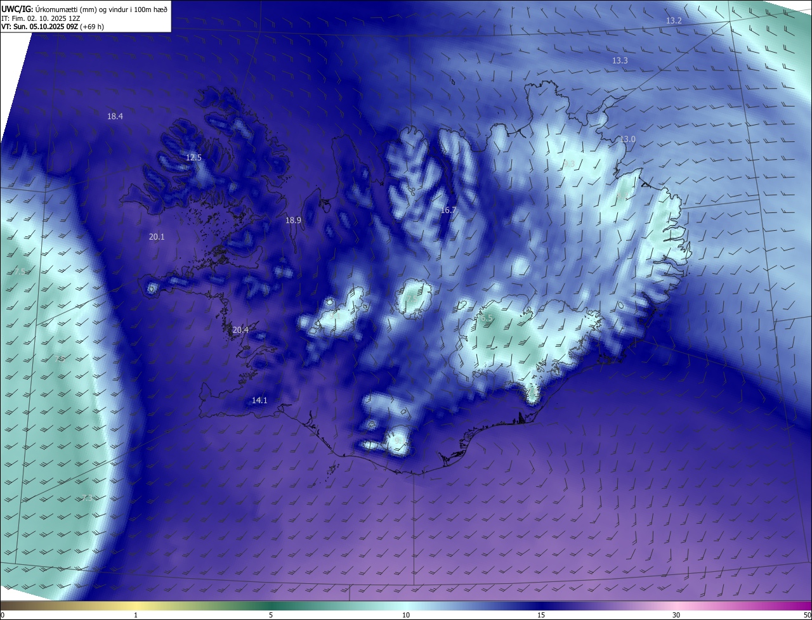Click the 20.1 value label on the map

[x=157, y=237]
